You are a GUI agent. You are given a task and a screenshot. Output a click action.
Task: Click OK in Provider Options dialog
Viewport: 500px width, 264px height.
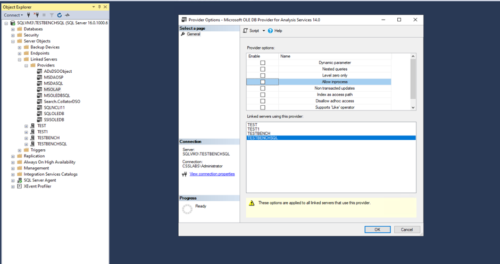(x=378, y=229)
